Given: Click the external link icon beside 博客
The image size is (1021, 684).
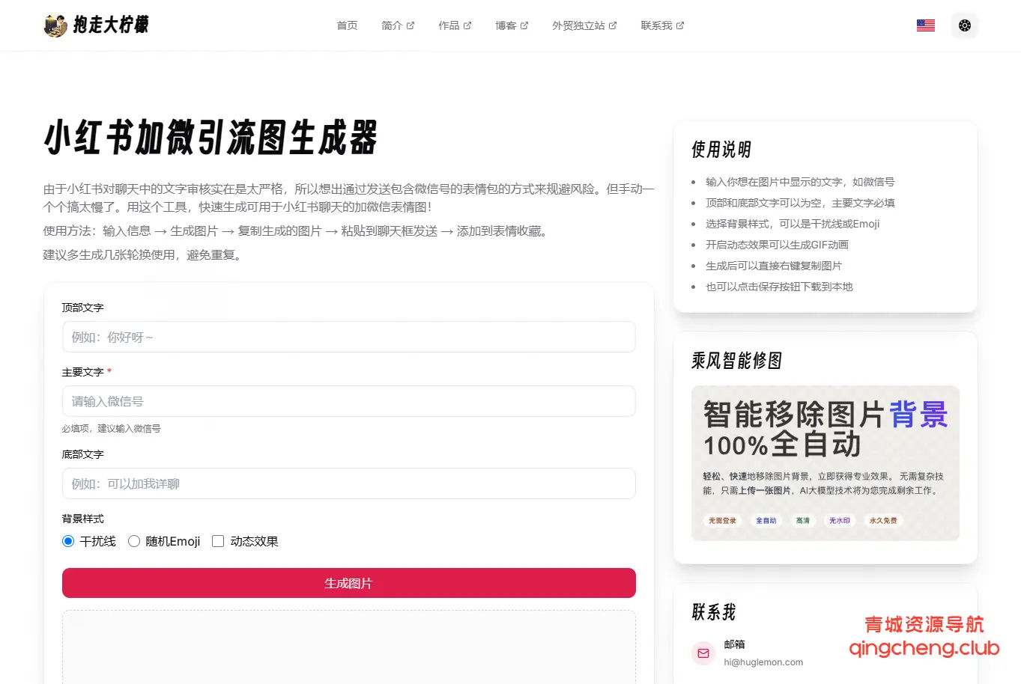Looking at the screenshot, I should (x=524, y=25).
